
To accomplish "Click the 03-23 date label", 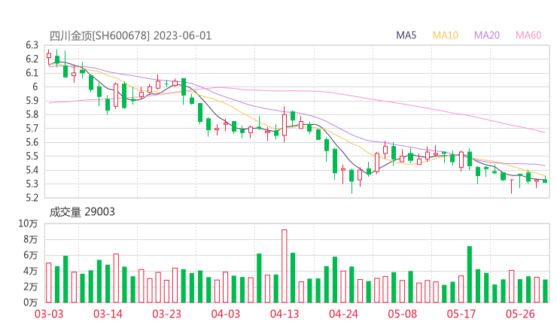I will pyautogui.click(x=166, y=314).
